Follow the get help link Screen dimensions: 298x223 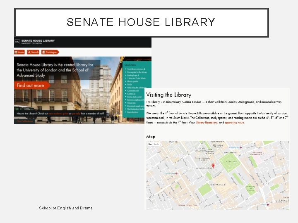coord(76,114)
